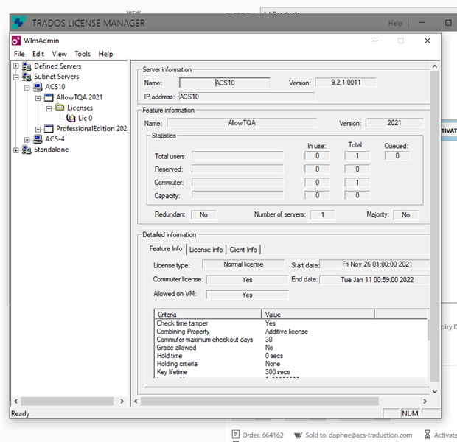The image size is (457, 442).
Task: Click the Sold to cart icon
Action: [x=298, y=435]
